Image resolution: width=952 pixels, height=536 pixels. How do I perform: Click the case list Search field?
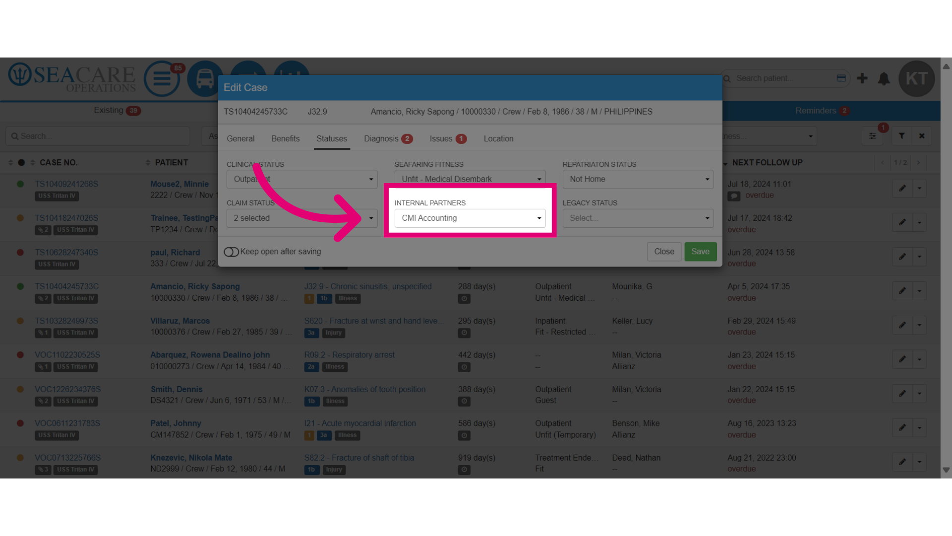[98, 136]
